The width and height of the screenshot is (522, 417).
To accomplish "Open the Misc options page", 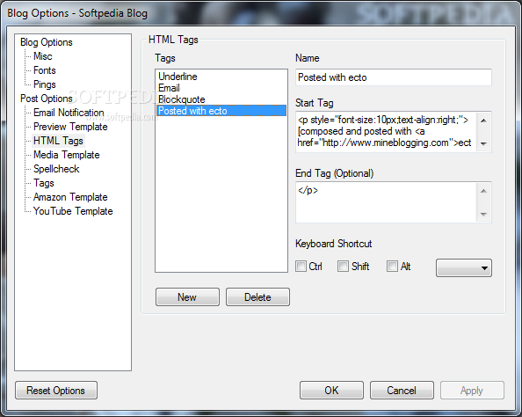I will [42, 56].
